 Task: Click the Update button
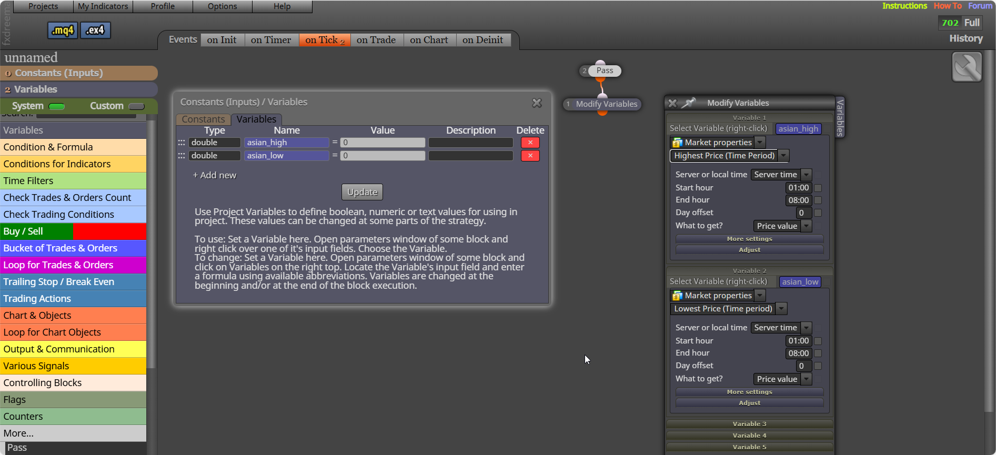click(x=362, y=192)
